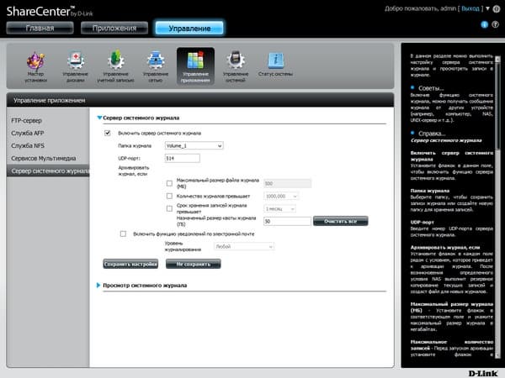The width and height of the screenshot is (505, 378).
Task: Click the UDP-порт input field
Action: click(x=183, y=158)
